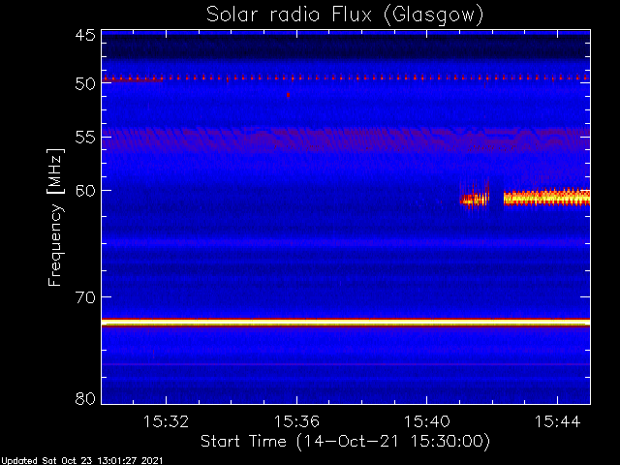620x465 pixels.
Task: Click the bright yellow band below 70 MHz
Action: tap(346, 323)
